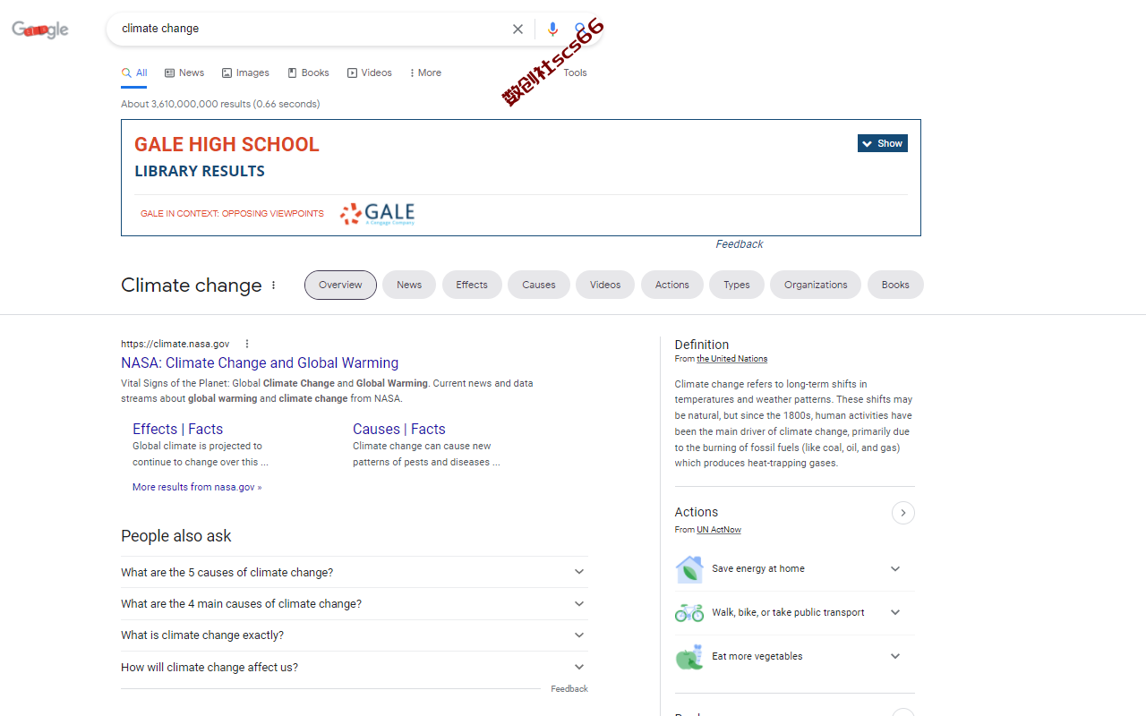
Task: Open the Causes | Facts sitelink
Action: coord(398,430)
